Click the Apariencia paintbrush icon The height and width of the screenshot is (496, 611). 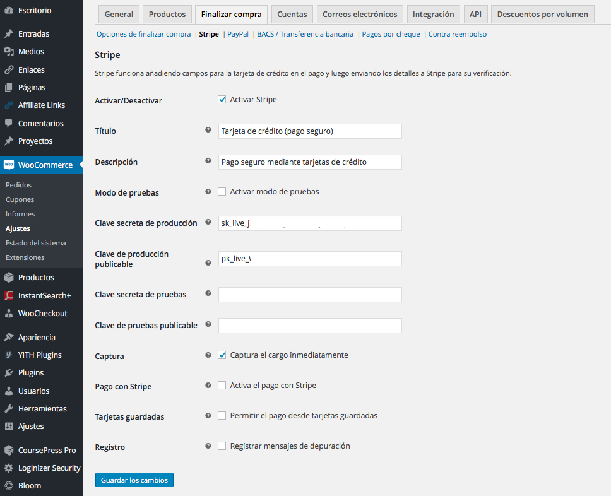[x=9, y=337]
